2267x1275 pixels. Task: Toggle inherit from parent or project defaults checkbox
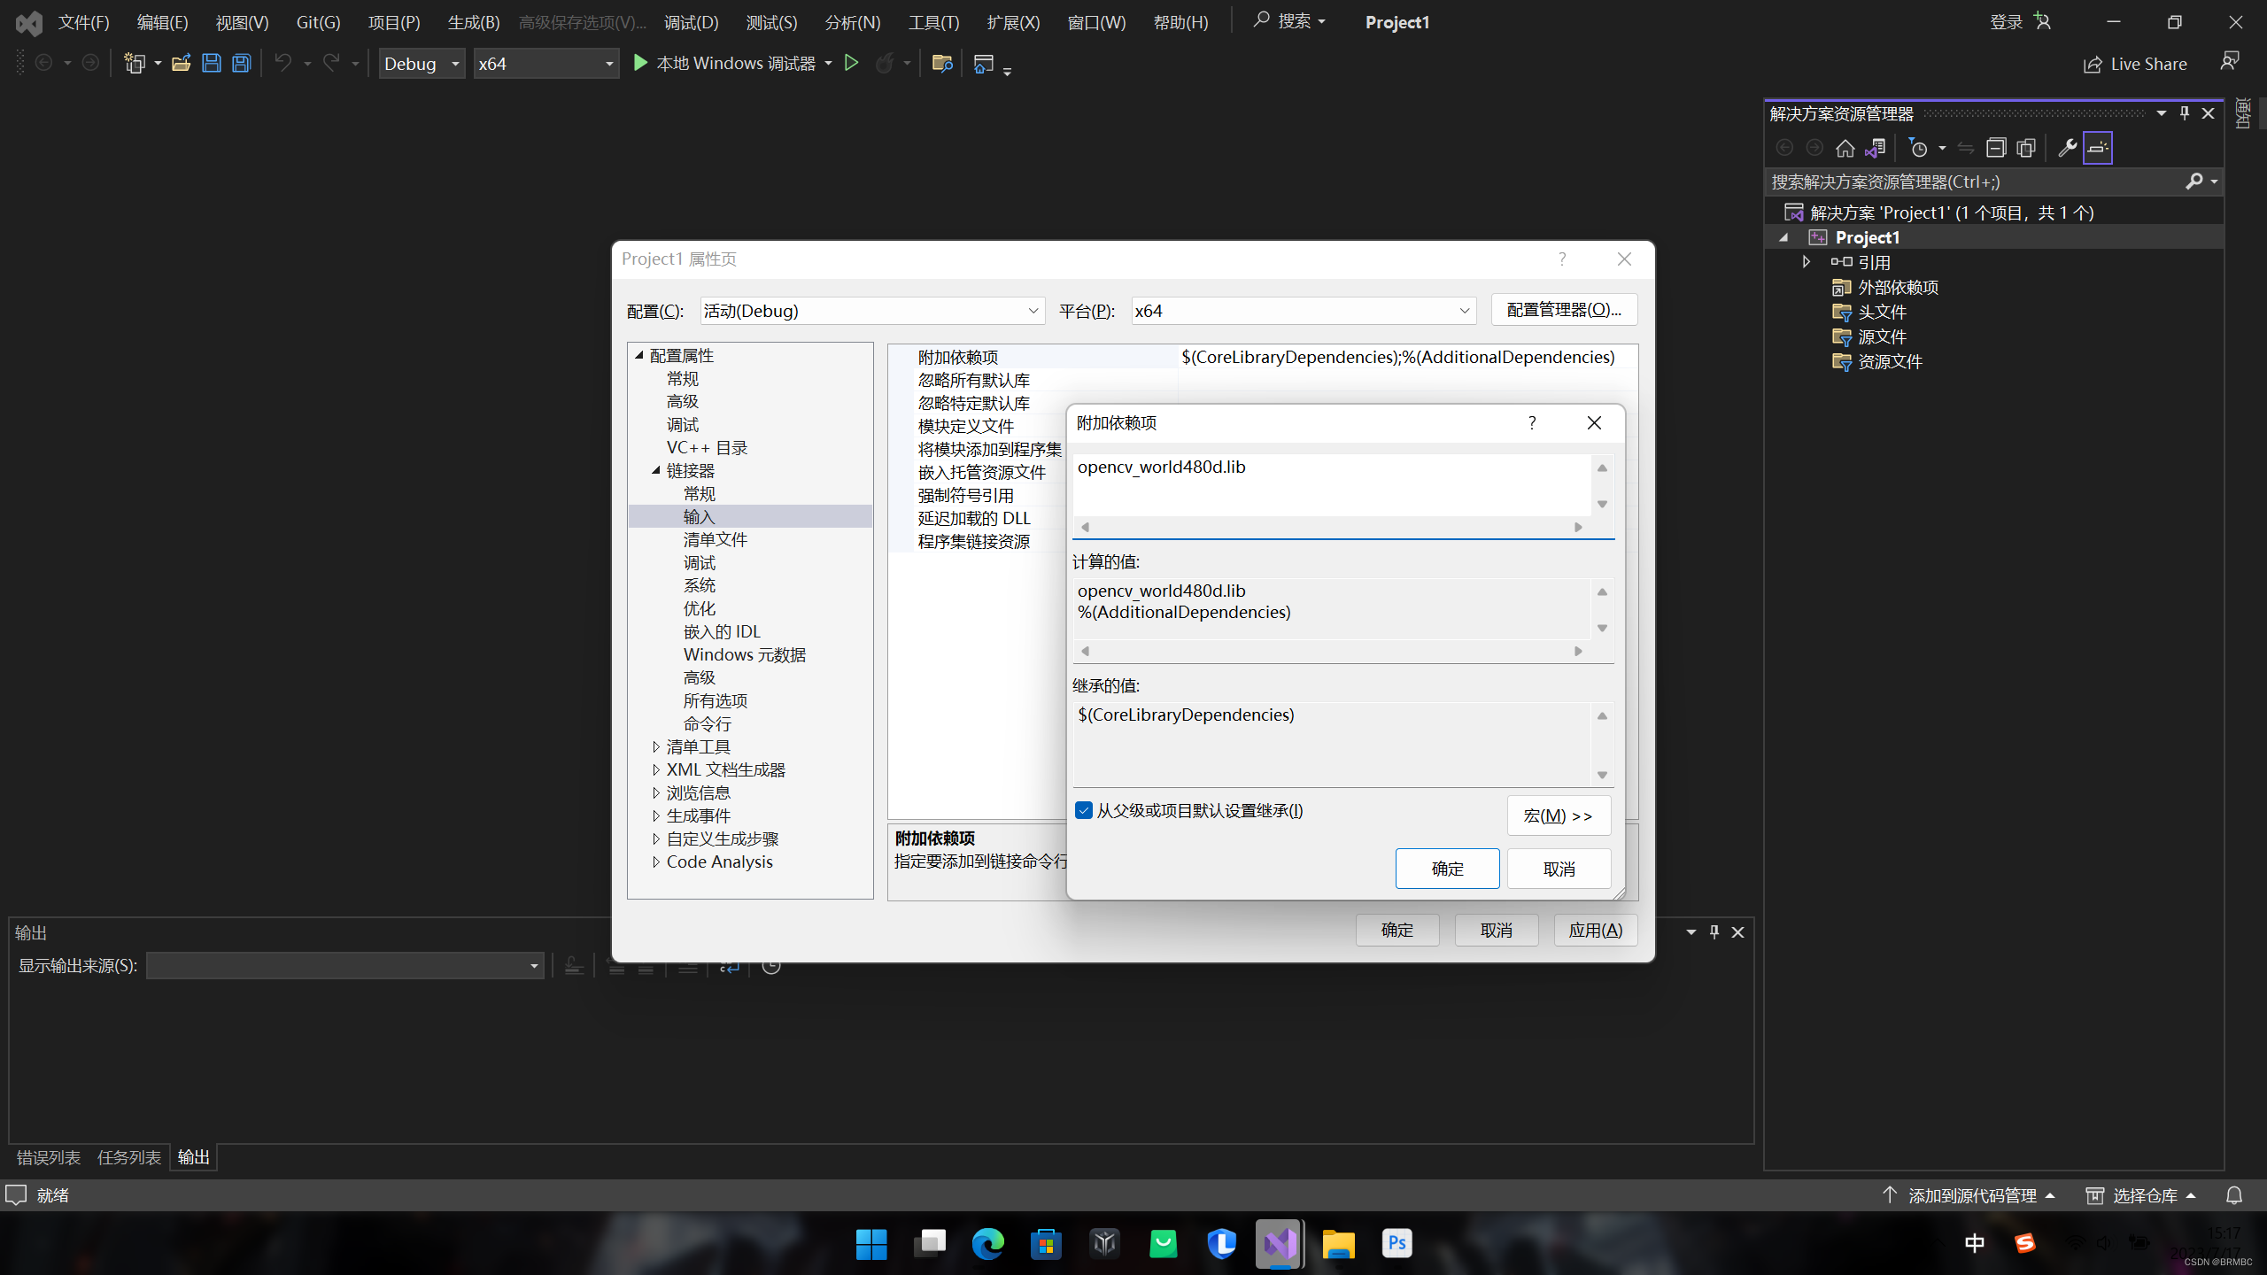pos(1084,810)
